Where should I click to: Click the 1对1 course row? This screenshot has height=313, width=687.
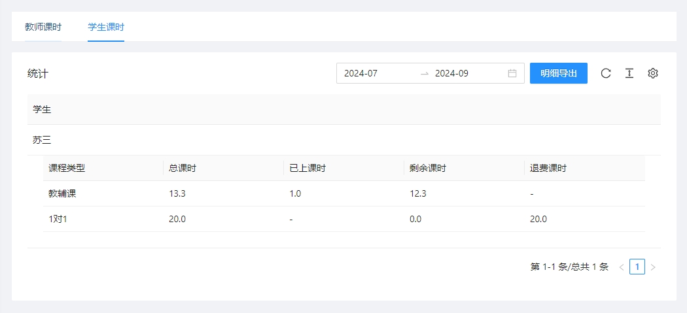58,219
